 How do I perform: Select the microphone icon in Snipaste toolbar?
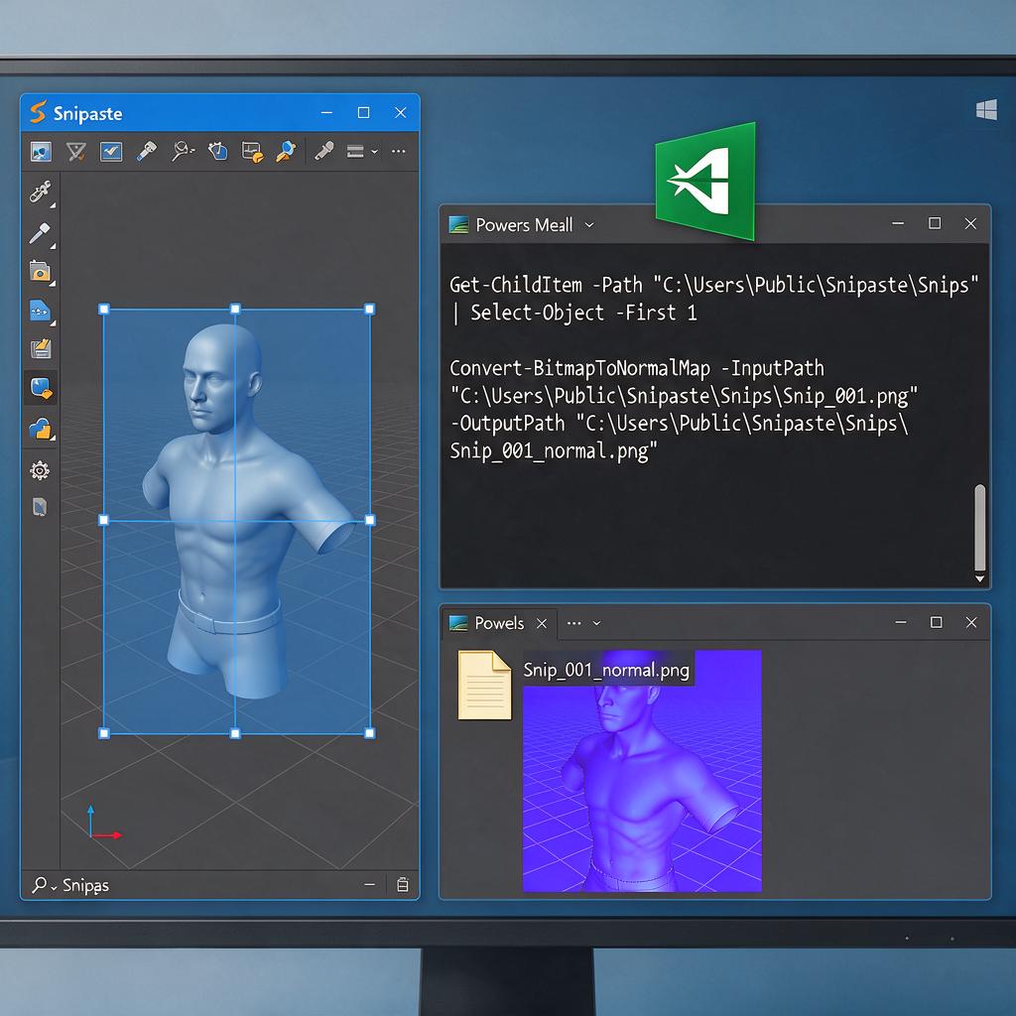323,152
